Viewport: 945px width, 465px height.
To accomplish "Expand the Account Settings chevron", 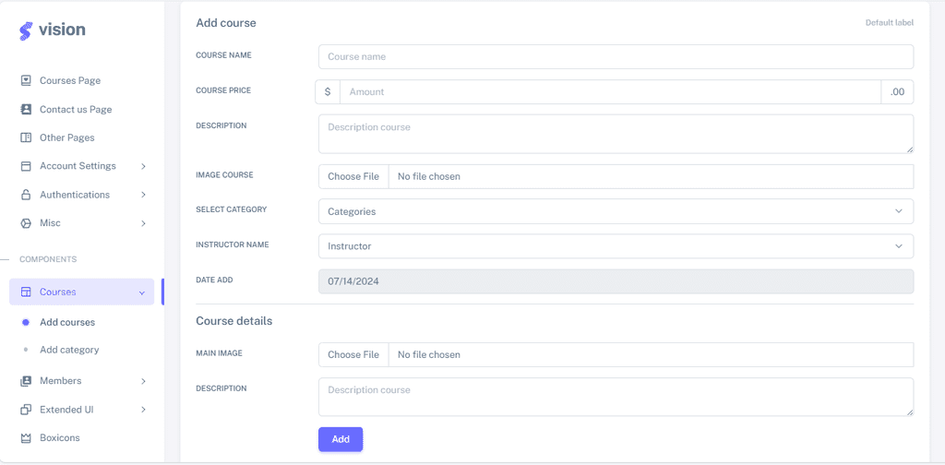I will pyautogui.click(x=143, y=166).
